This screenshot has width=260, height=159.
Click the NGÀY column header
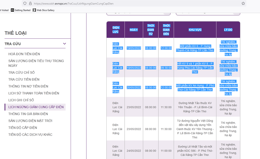pos(134,30)
